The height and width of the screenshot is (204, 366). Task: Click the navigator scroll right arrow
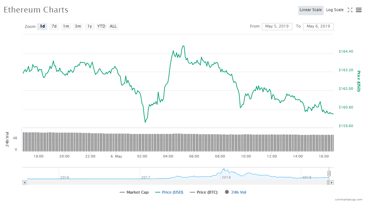pos(331,183)
